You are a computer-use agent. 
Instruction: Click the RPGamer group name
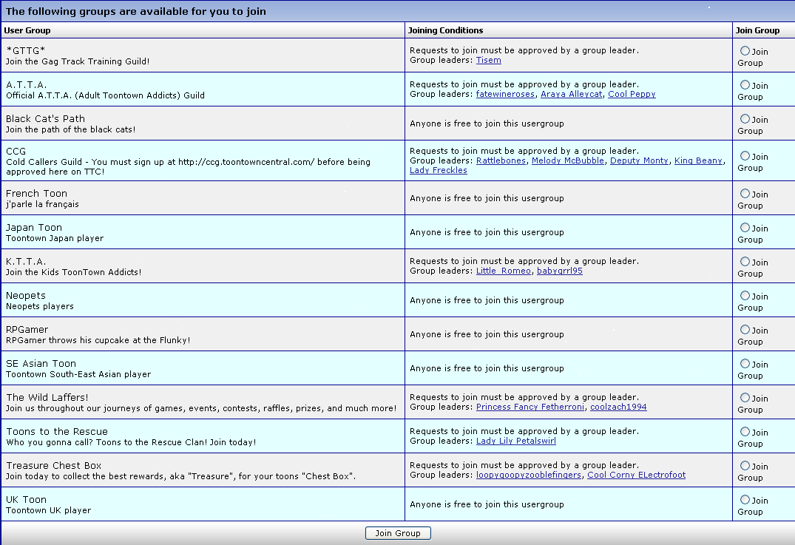(27, 330)
